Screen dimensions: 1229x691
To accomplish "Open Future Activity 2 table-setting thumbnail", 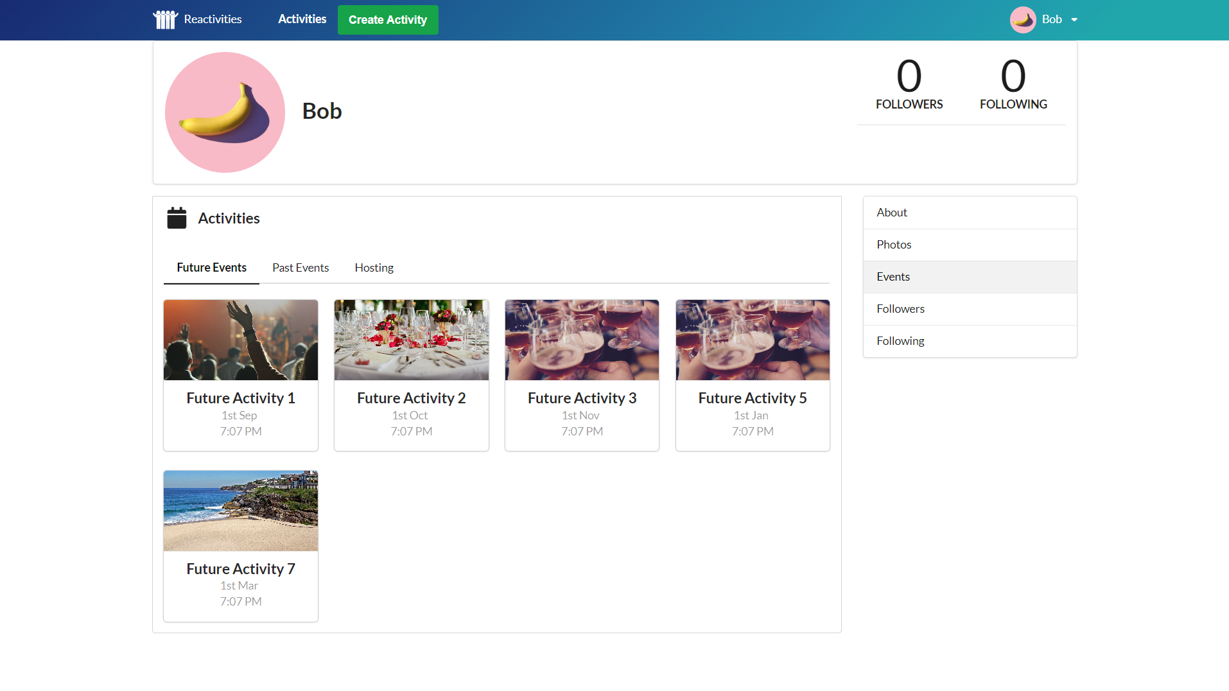I will pos(412,340).
